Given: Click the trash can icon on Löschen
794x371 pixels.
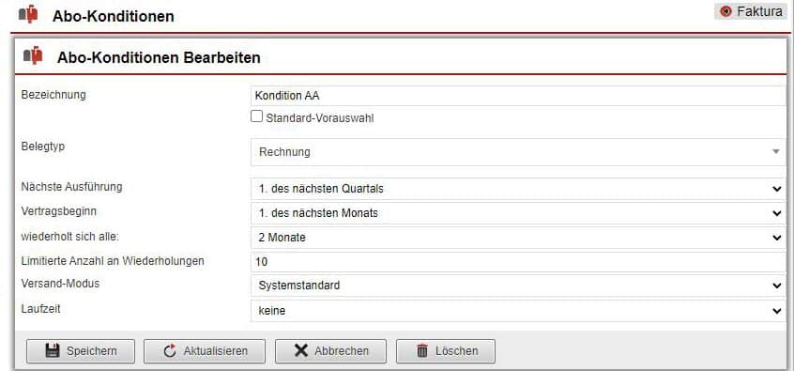Looking at the screenshot, I should 422,350.
